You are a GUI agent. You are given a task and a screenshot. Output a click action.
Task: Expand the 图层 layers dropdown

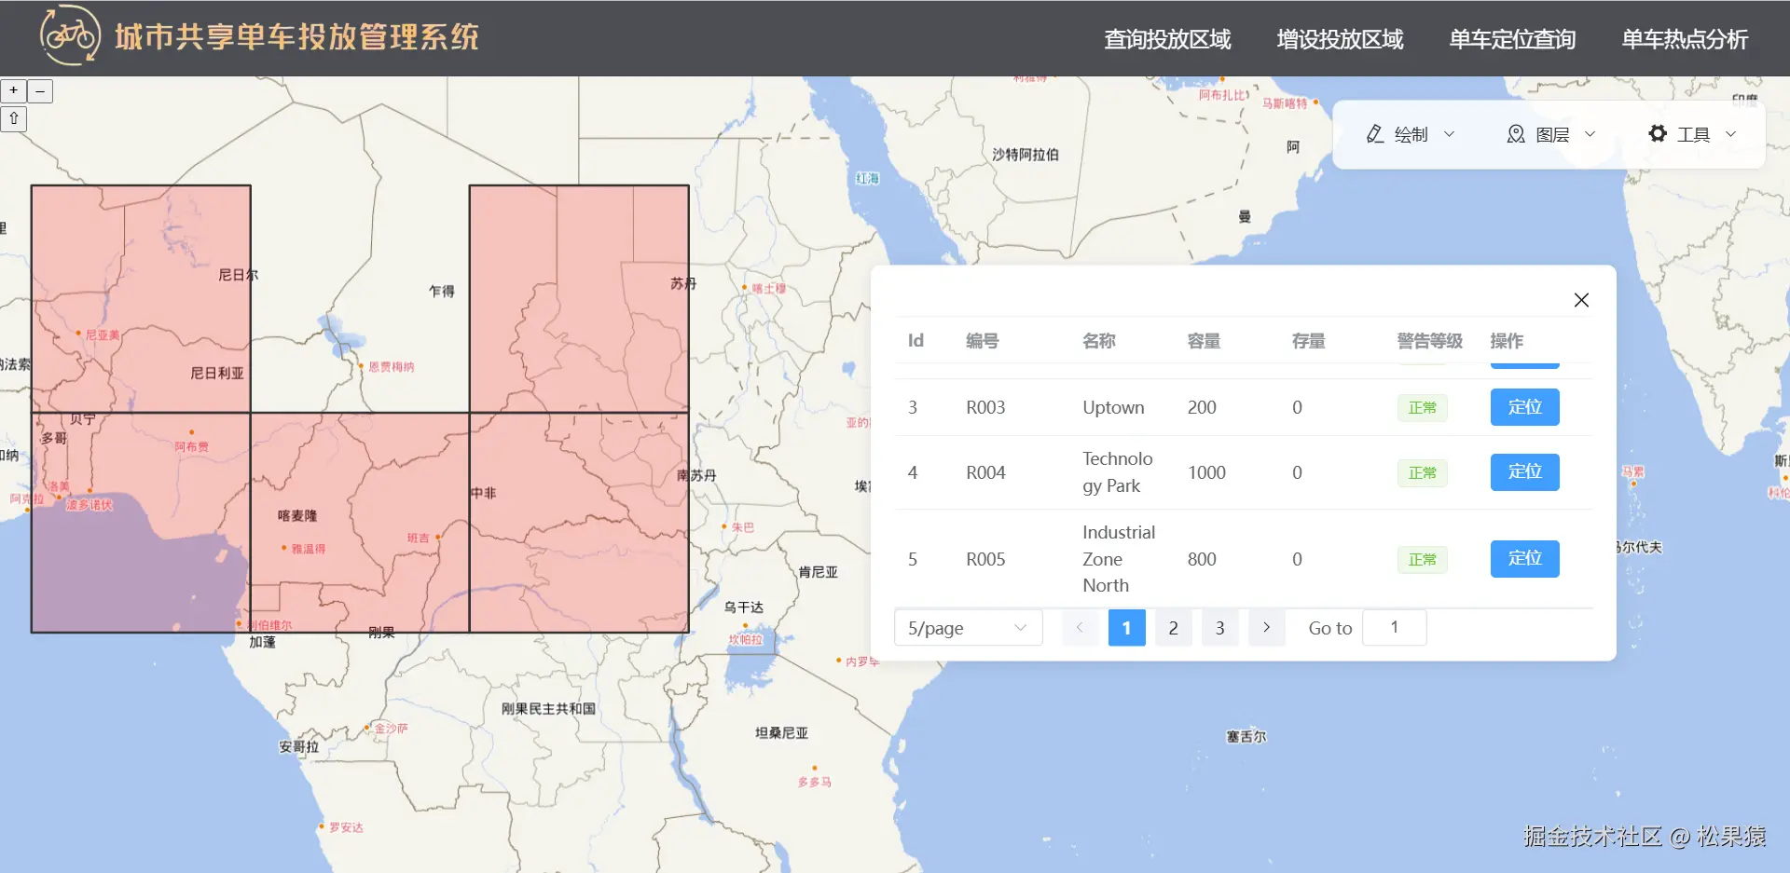1551,134
